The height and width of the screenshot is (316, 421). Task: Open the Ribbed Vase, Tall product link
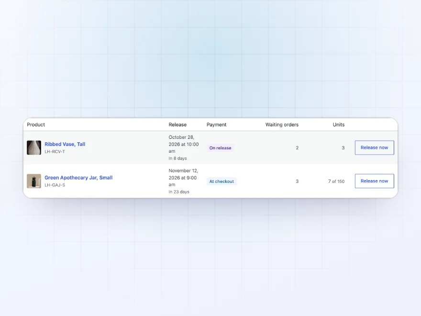65,144
